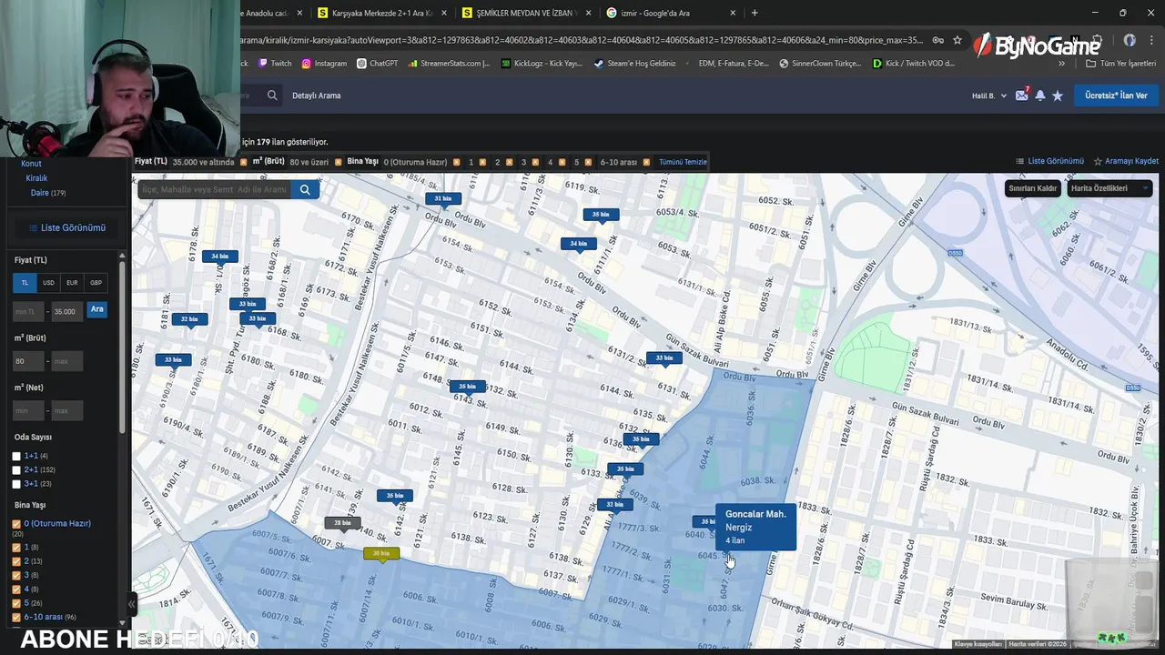Viewport: 1165px width, 655px height.
Task: Open the messages envelope icon
Action: (1021, 96)
